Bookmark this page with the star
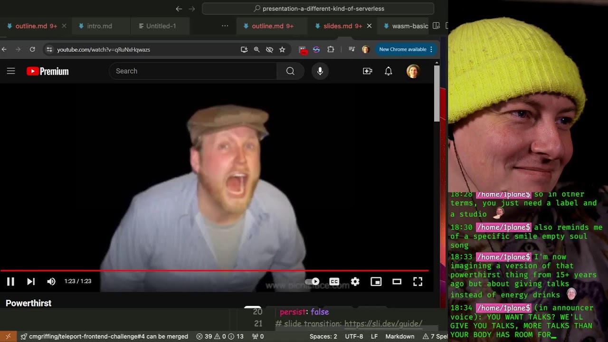This screenshot has height=342, width=608. 282,49
